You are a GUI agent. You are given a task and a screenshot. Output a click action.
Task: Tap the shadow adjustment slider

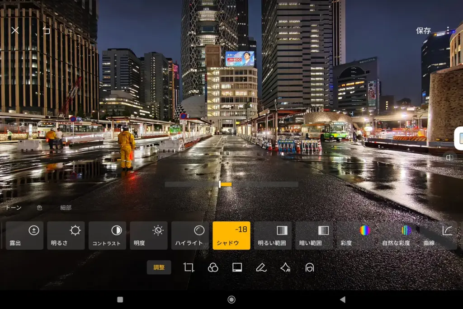coord(220,184)
